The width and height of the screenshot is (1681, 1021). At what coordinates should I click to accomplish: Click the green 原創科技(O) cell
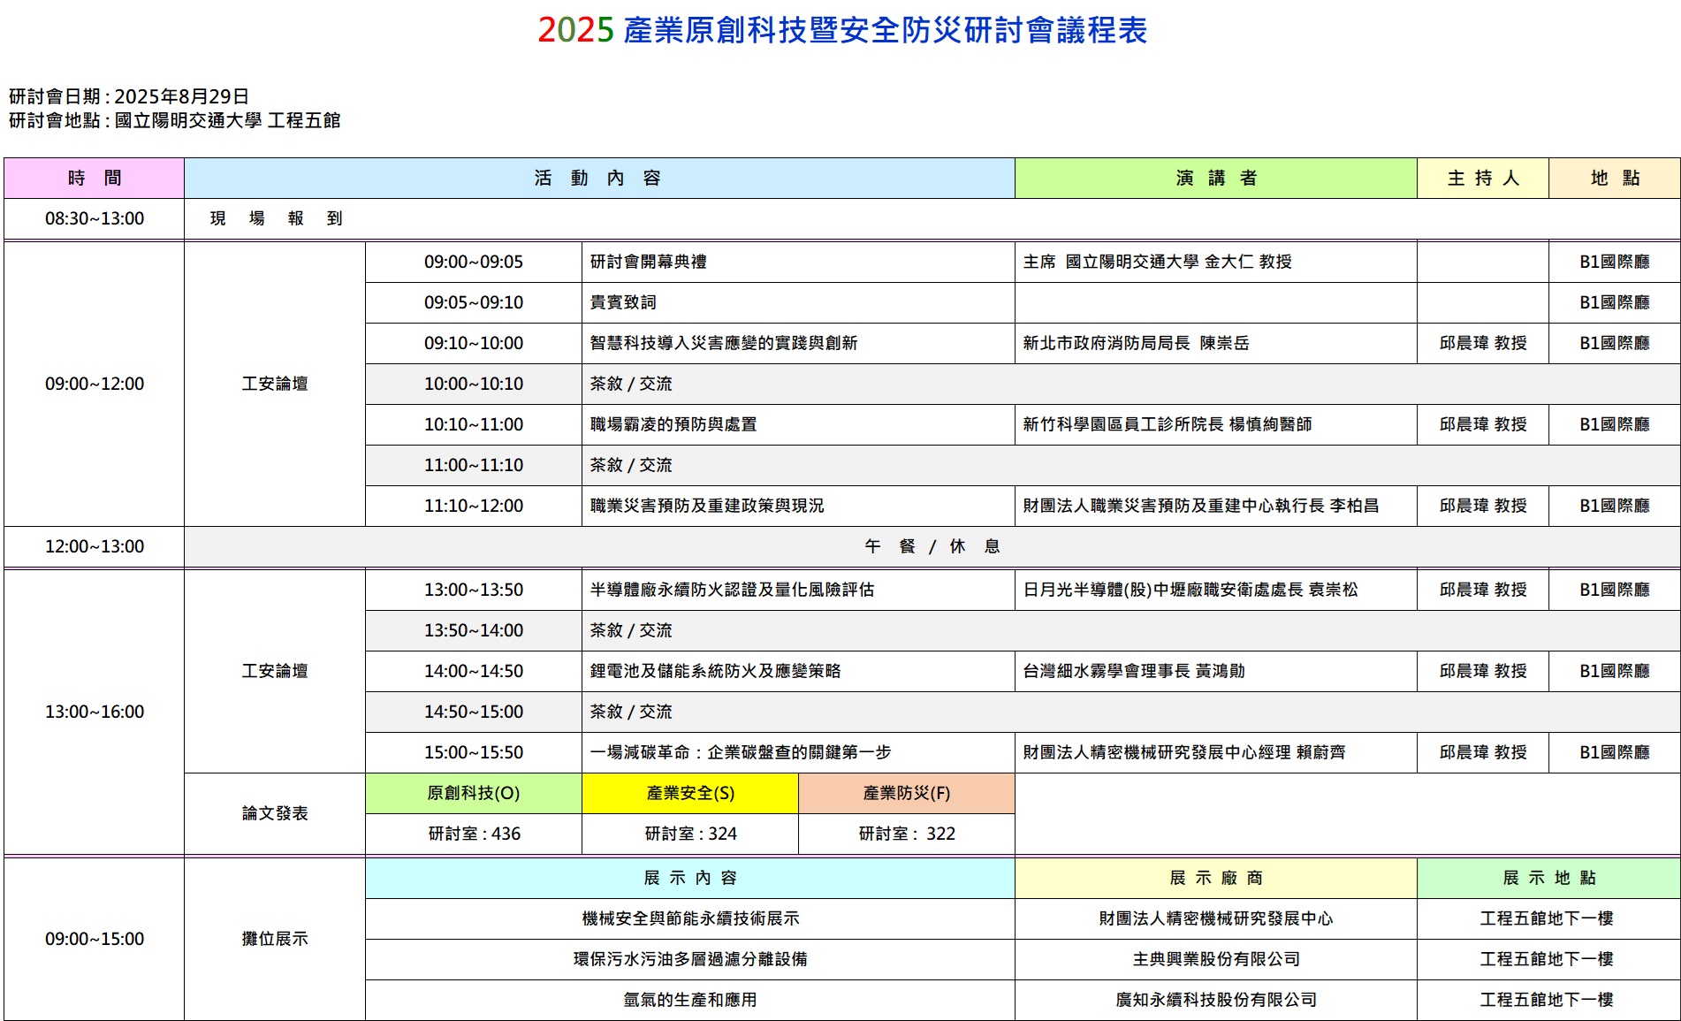[x=474, y=793]
